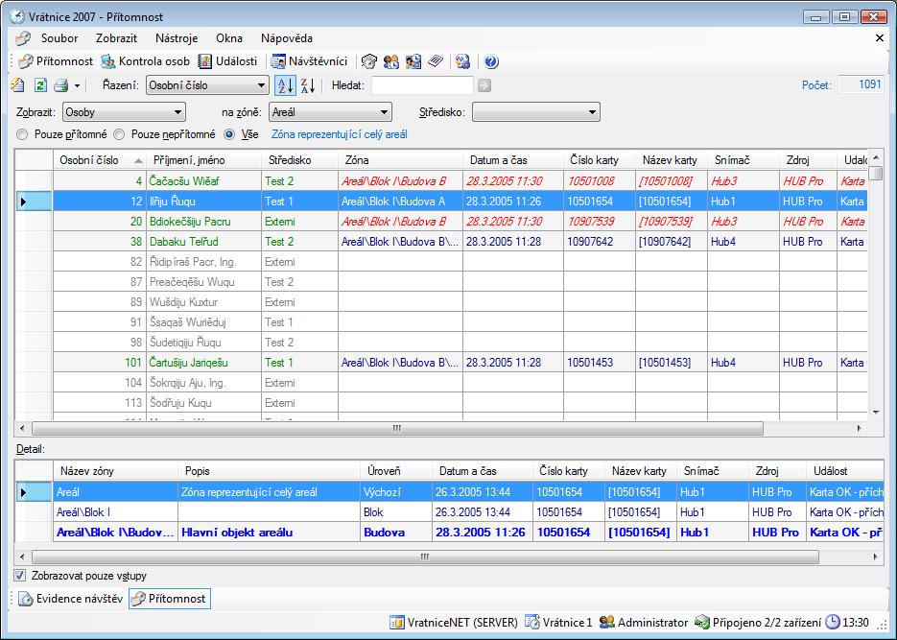Click the application icon in the menu bar
897x640 pixels.
[23, 38]
